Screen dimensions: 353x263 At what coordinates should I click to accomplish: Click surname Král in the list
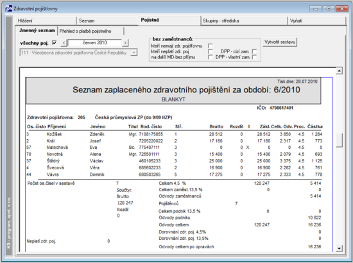[51, 141]
